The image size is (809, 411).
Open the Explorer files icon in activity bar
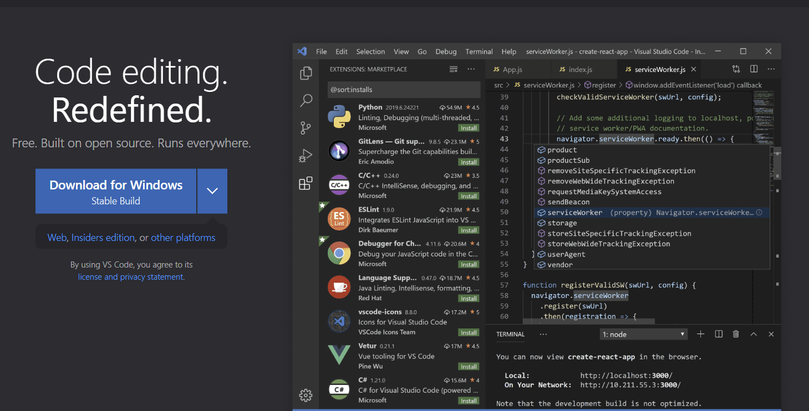point(306,73)
